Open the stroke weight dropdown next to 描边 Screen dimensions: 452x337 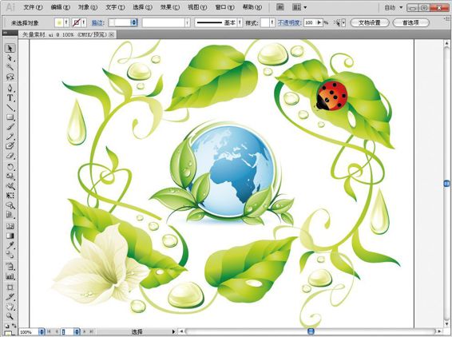133,22
